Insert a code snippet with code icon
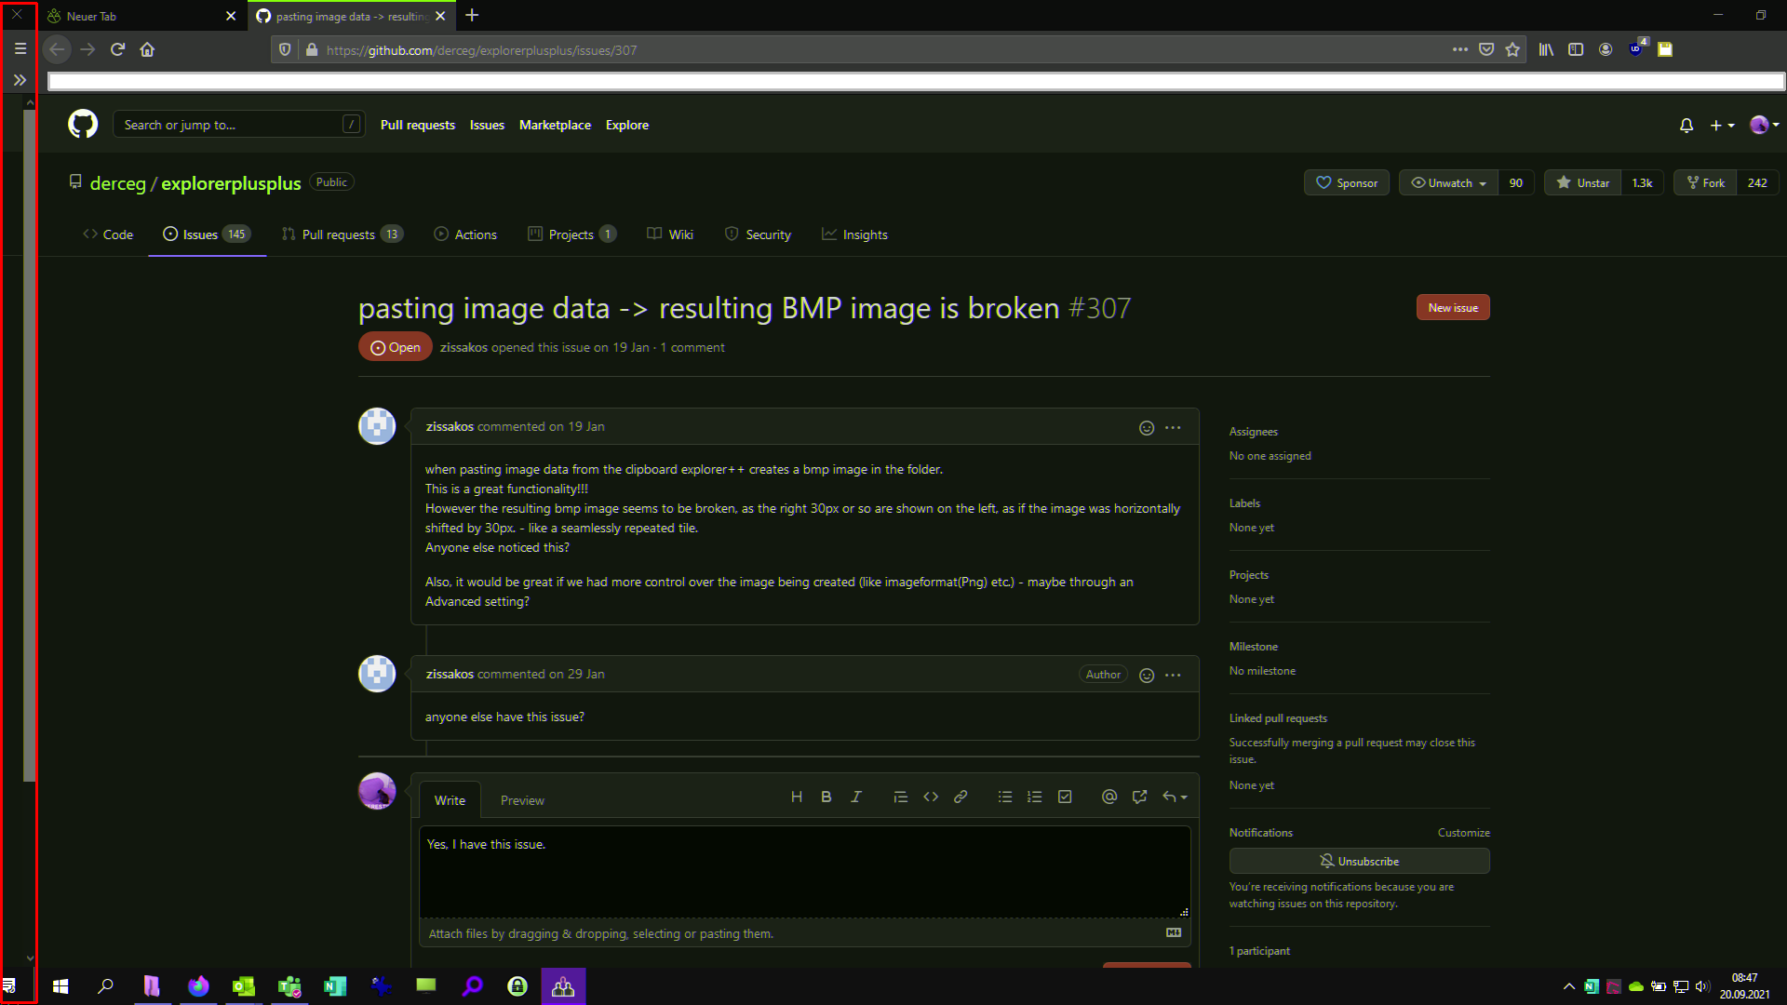 coord(930,797)
